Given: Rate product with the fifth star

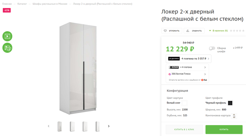Looking at the screenshot, I should tap(243, 31).
